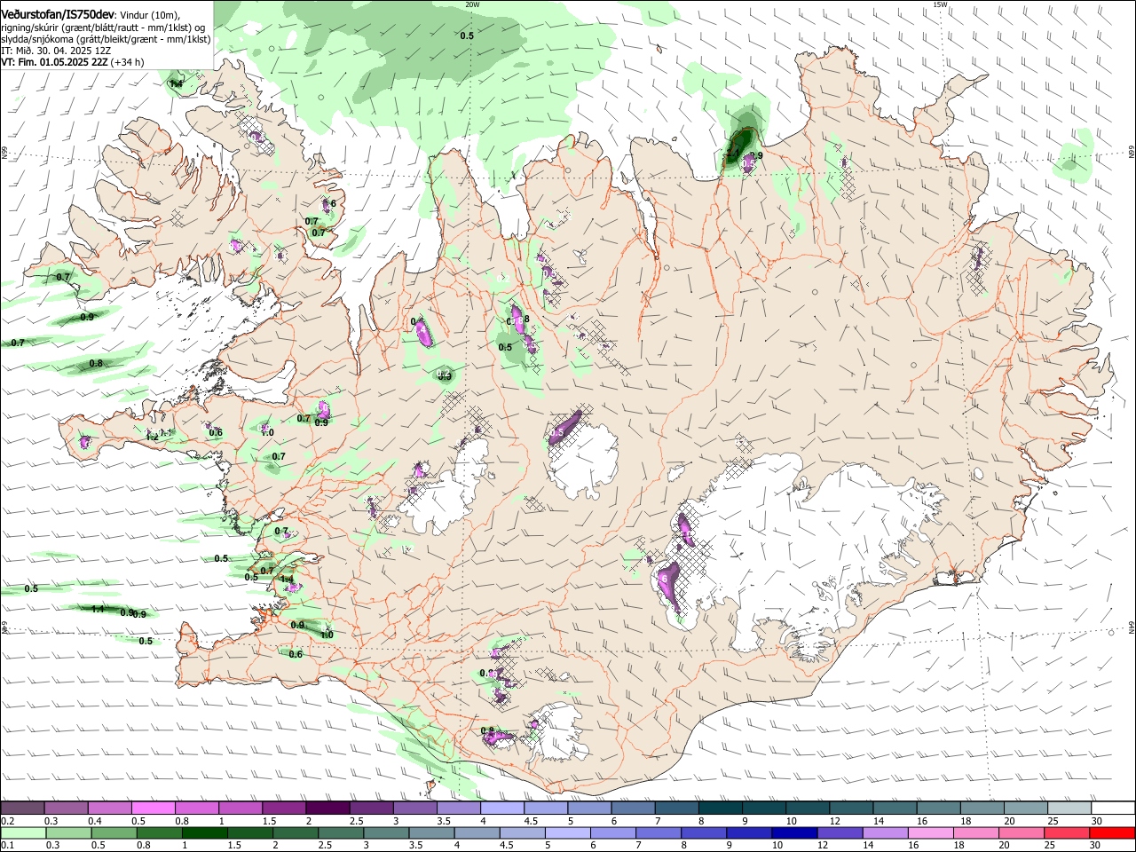Click the IT: Mið. 30. 04. 2025 12Z line
The width and height of the screenshot is (1136, 852).
coord(56,51)
